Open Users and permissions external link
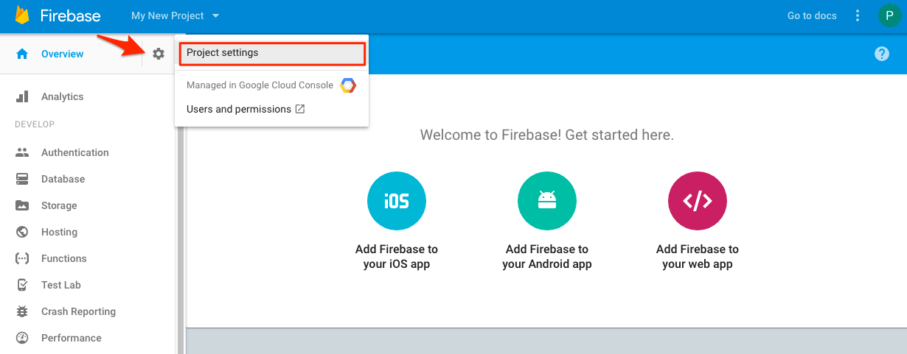The image size is (907, 354). 246,109
